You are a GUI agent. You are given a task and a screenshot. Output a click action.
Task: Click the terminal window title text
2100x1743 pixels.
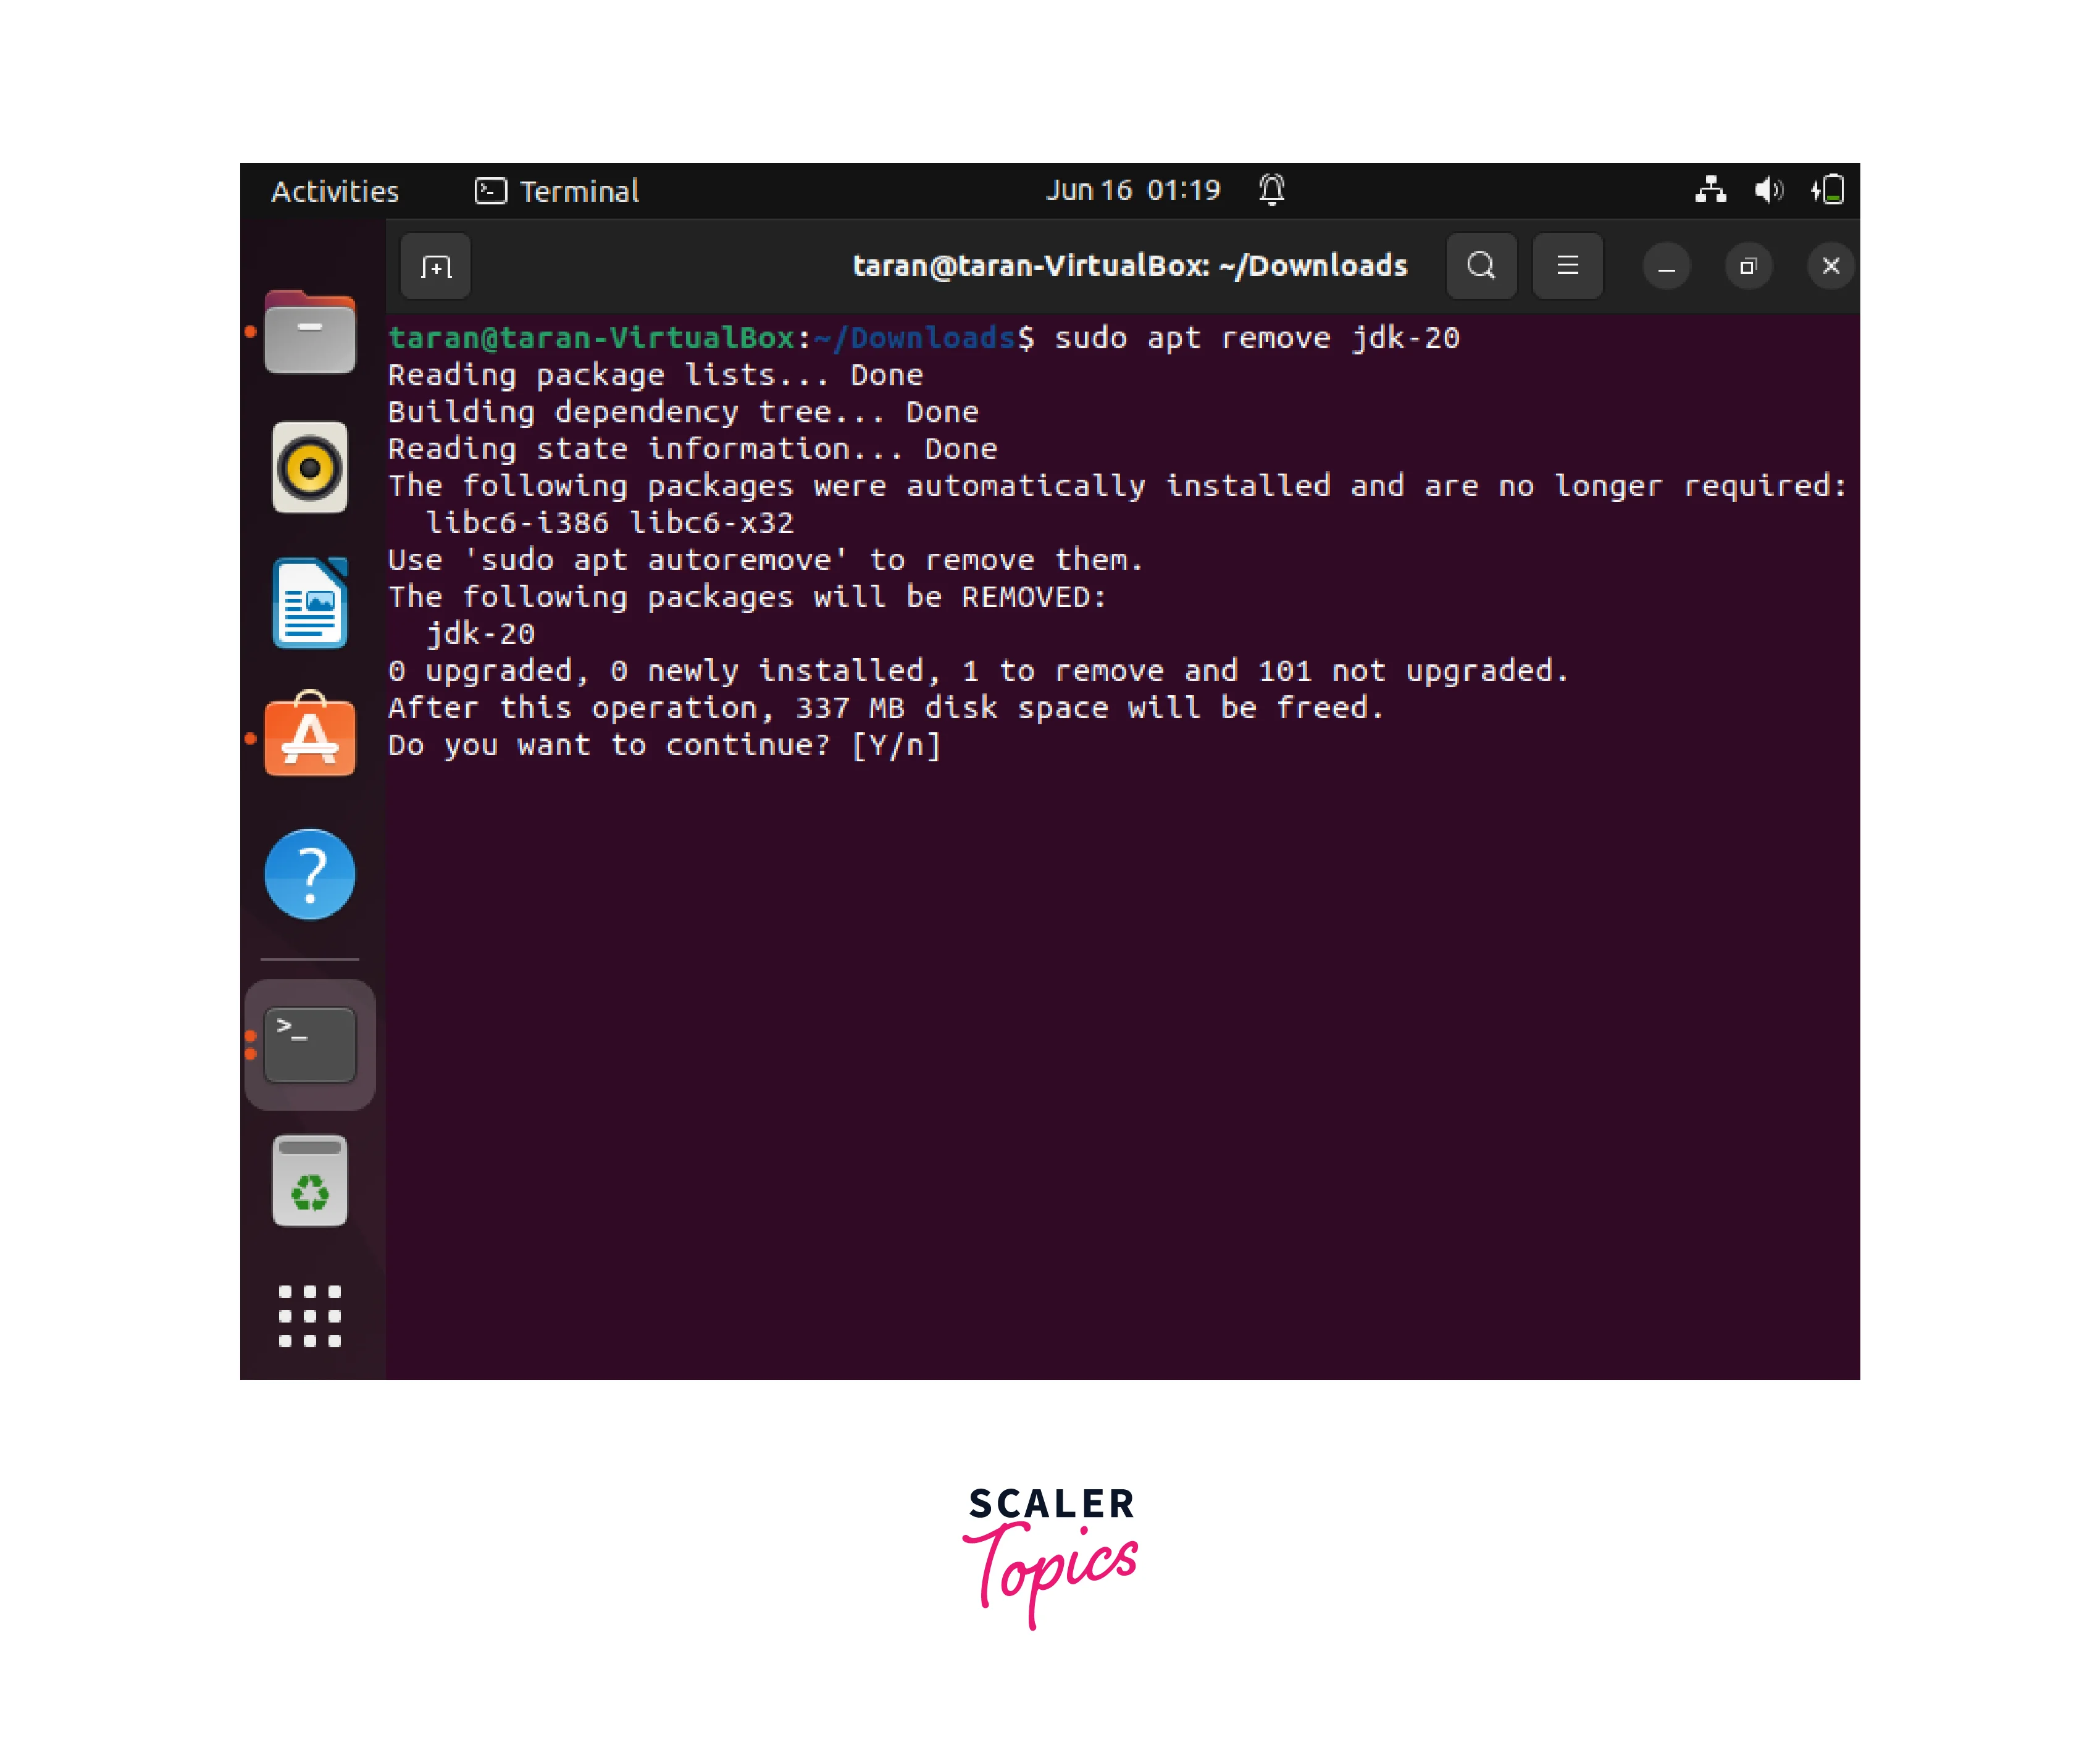pyautogui.click(x=1129, y=266)
